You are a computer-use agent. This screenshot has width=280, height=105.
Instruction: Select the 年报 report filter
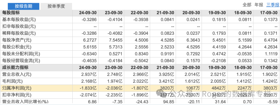259,5
